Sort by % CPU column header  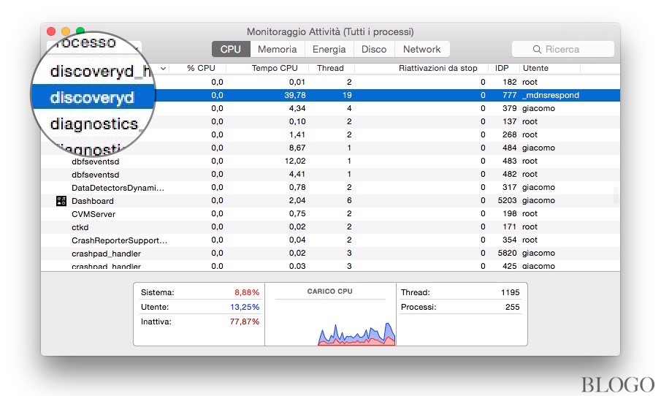pos(201,69)
